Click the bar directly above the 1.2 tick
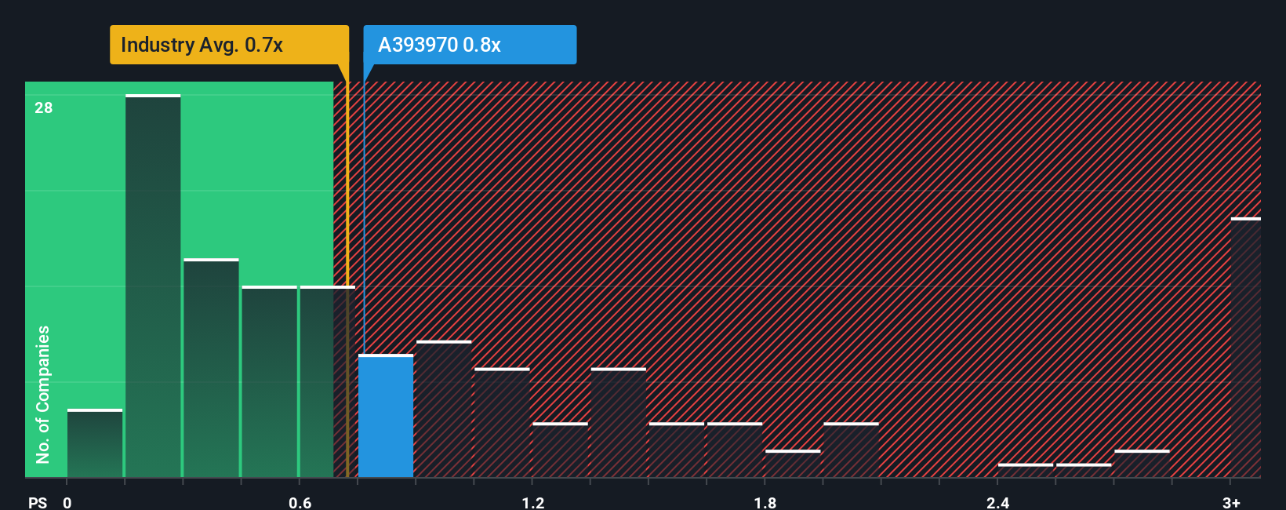 pos(560,450)
